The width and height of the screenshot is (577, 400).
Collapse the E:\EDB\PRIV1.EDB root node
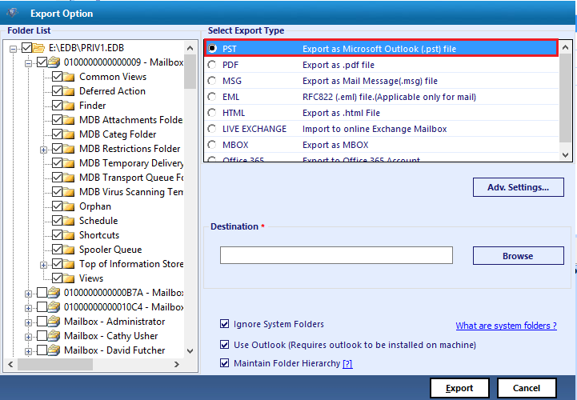(14, 49)
